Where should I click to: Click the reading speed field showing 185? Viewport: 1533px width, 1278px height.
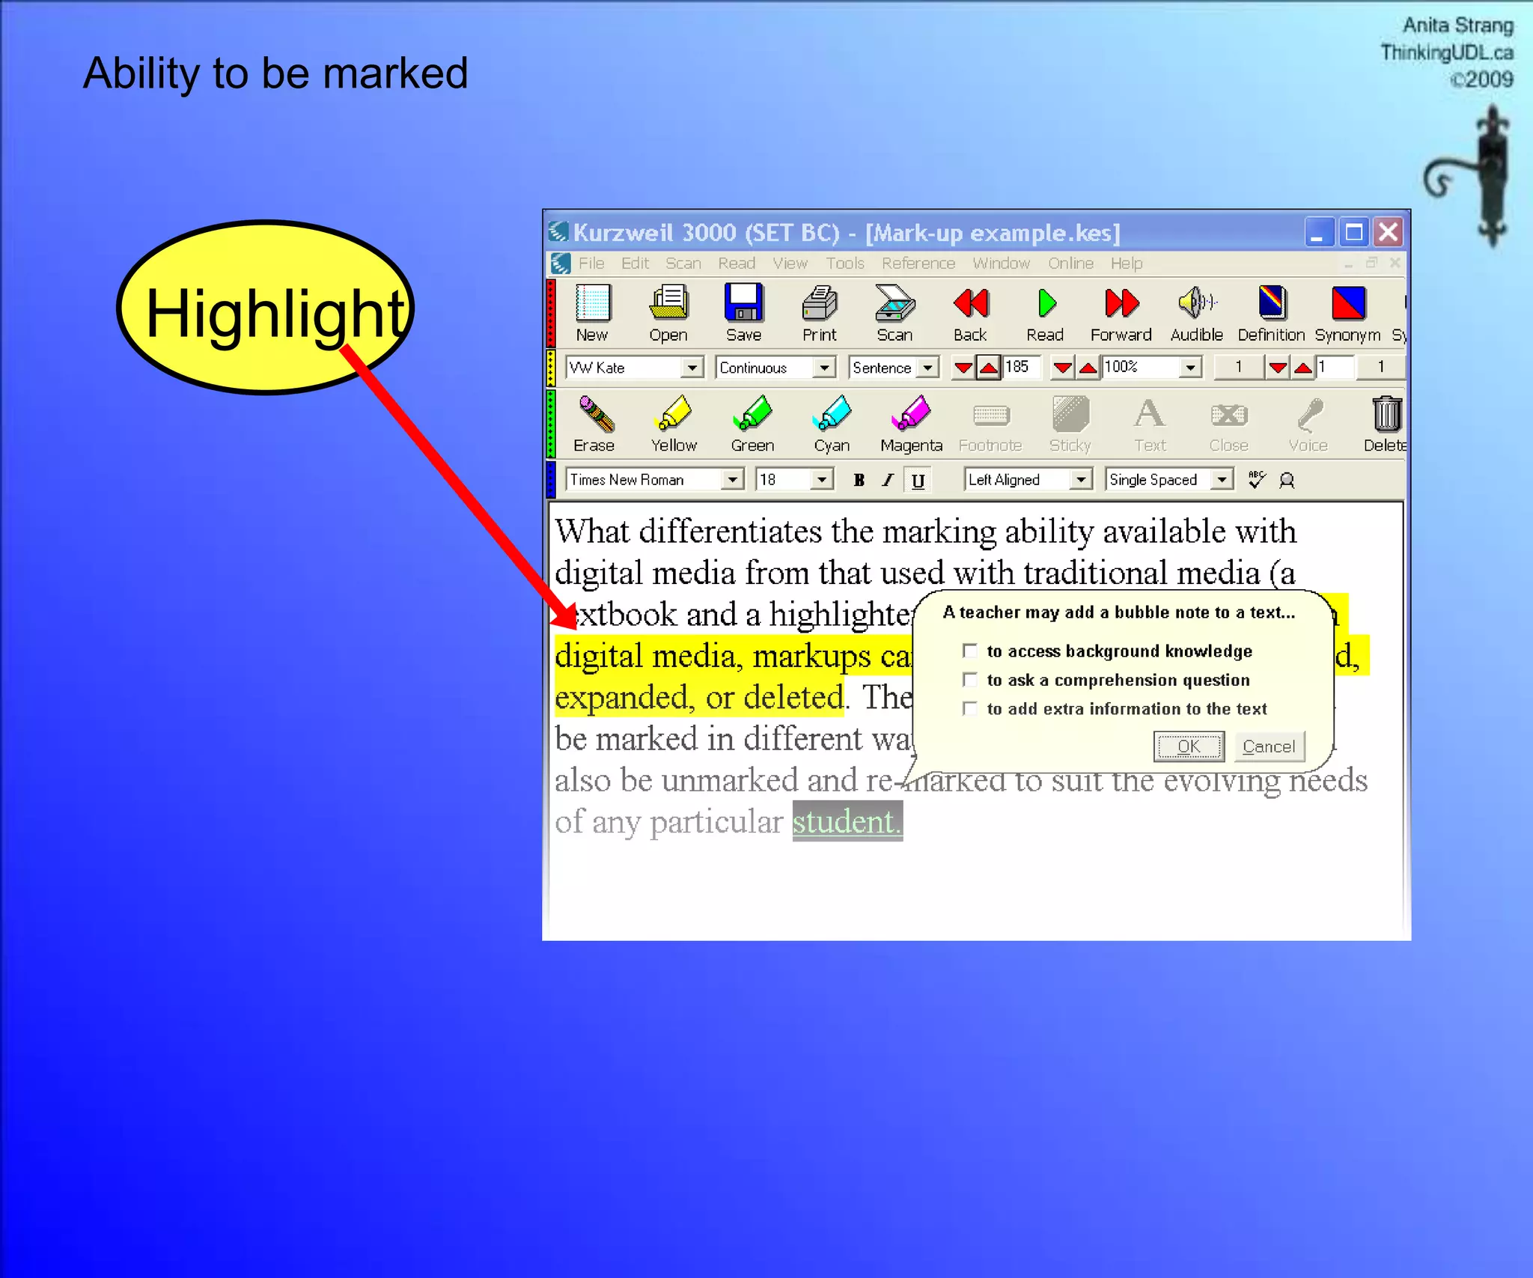pyautogui.click(x=1021, y=367)
